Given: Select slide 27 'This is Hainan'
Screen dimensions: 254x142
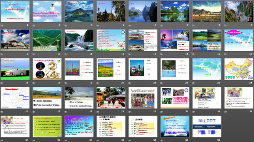Looking at the screenshot, I should (79, 98).
